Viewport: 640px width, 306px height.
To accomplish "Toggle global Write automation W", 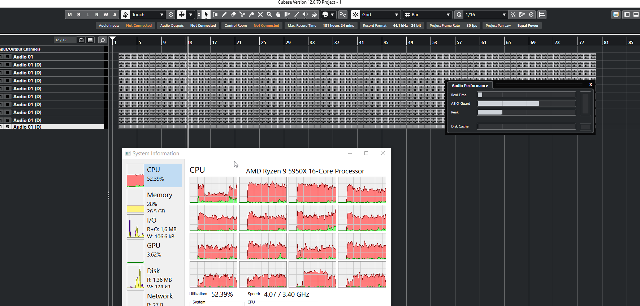I will [106, 14].
